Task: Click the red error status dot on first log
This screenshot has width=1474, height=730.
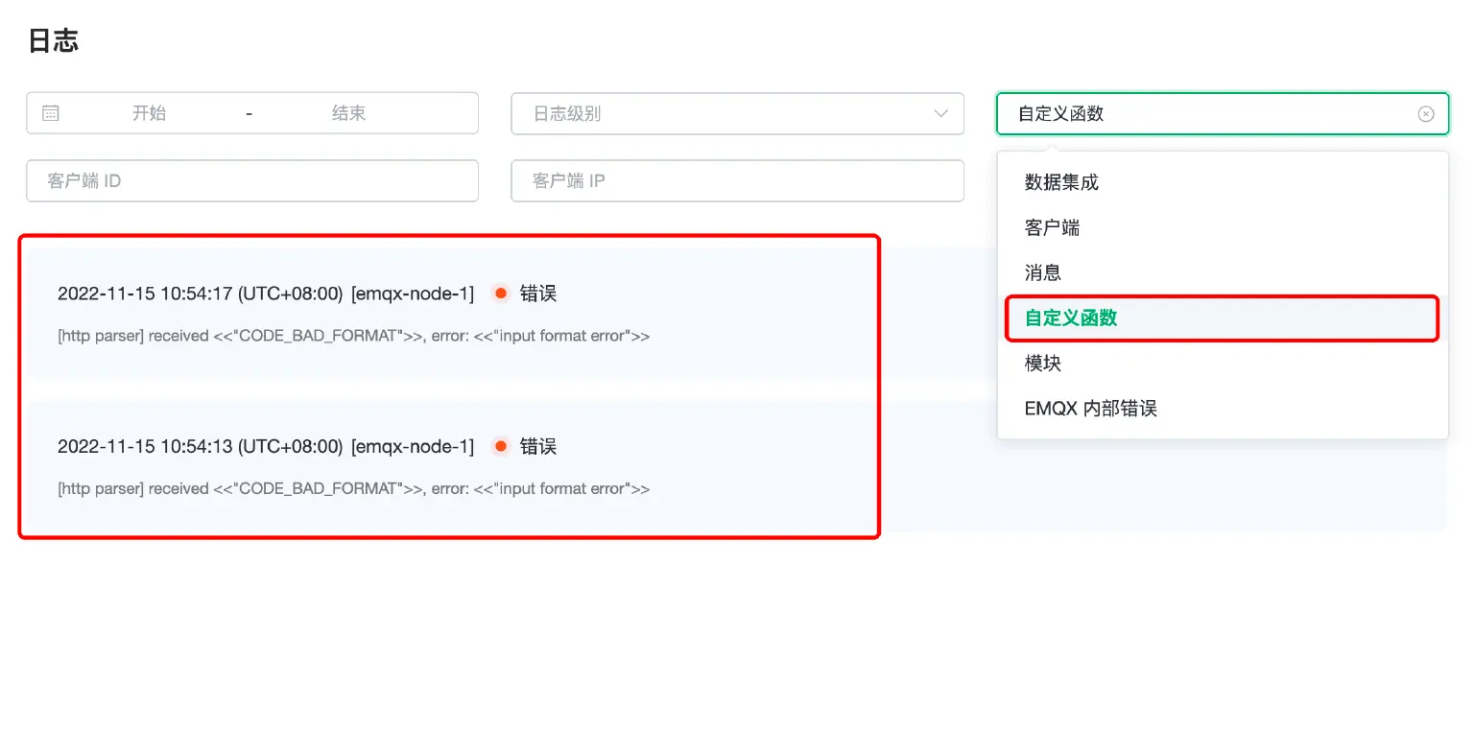Action: 500,294
